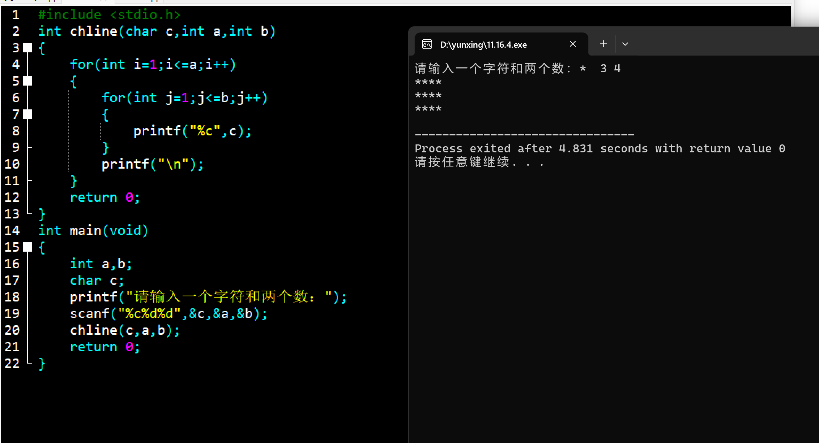Click the chevron icon in the terminal title bar
819x443 pixels.
point(625,44)
